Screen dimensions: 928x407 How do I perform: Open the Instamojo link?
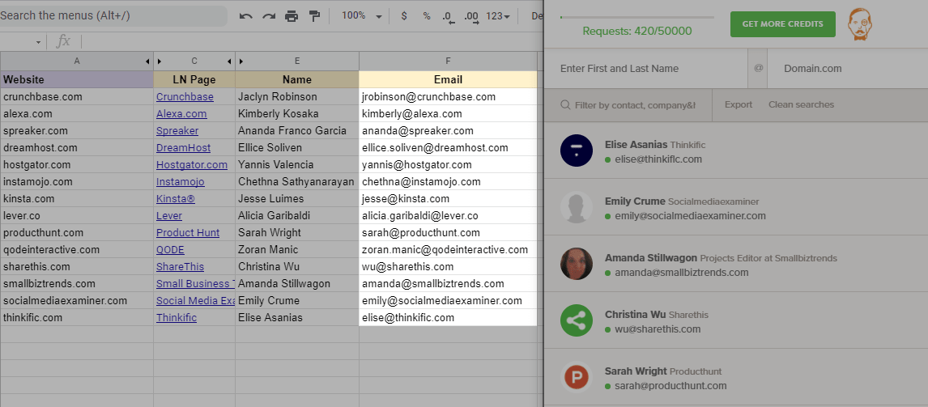[x=180, y=181]
